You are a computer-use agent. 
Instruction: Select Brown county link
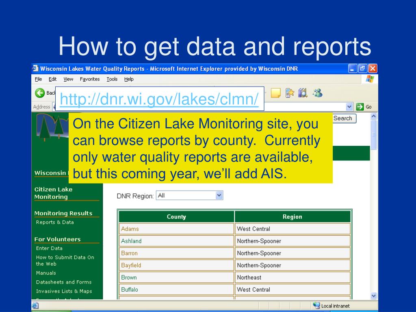point(129,277)
